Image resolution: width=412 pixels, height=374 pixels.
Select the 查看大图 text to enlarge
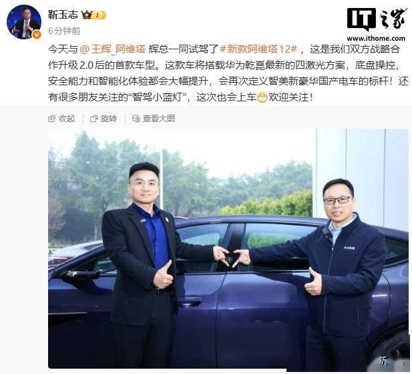[x=159, y=119]
